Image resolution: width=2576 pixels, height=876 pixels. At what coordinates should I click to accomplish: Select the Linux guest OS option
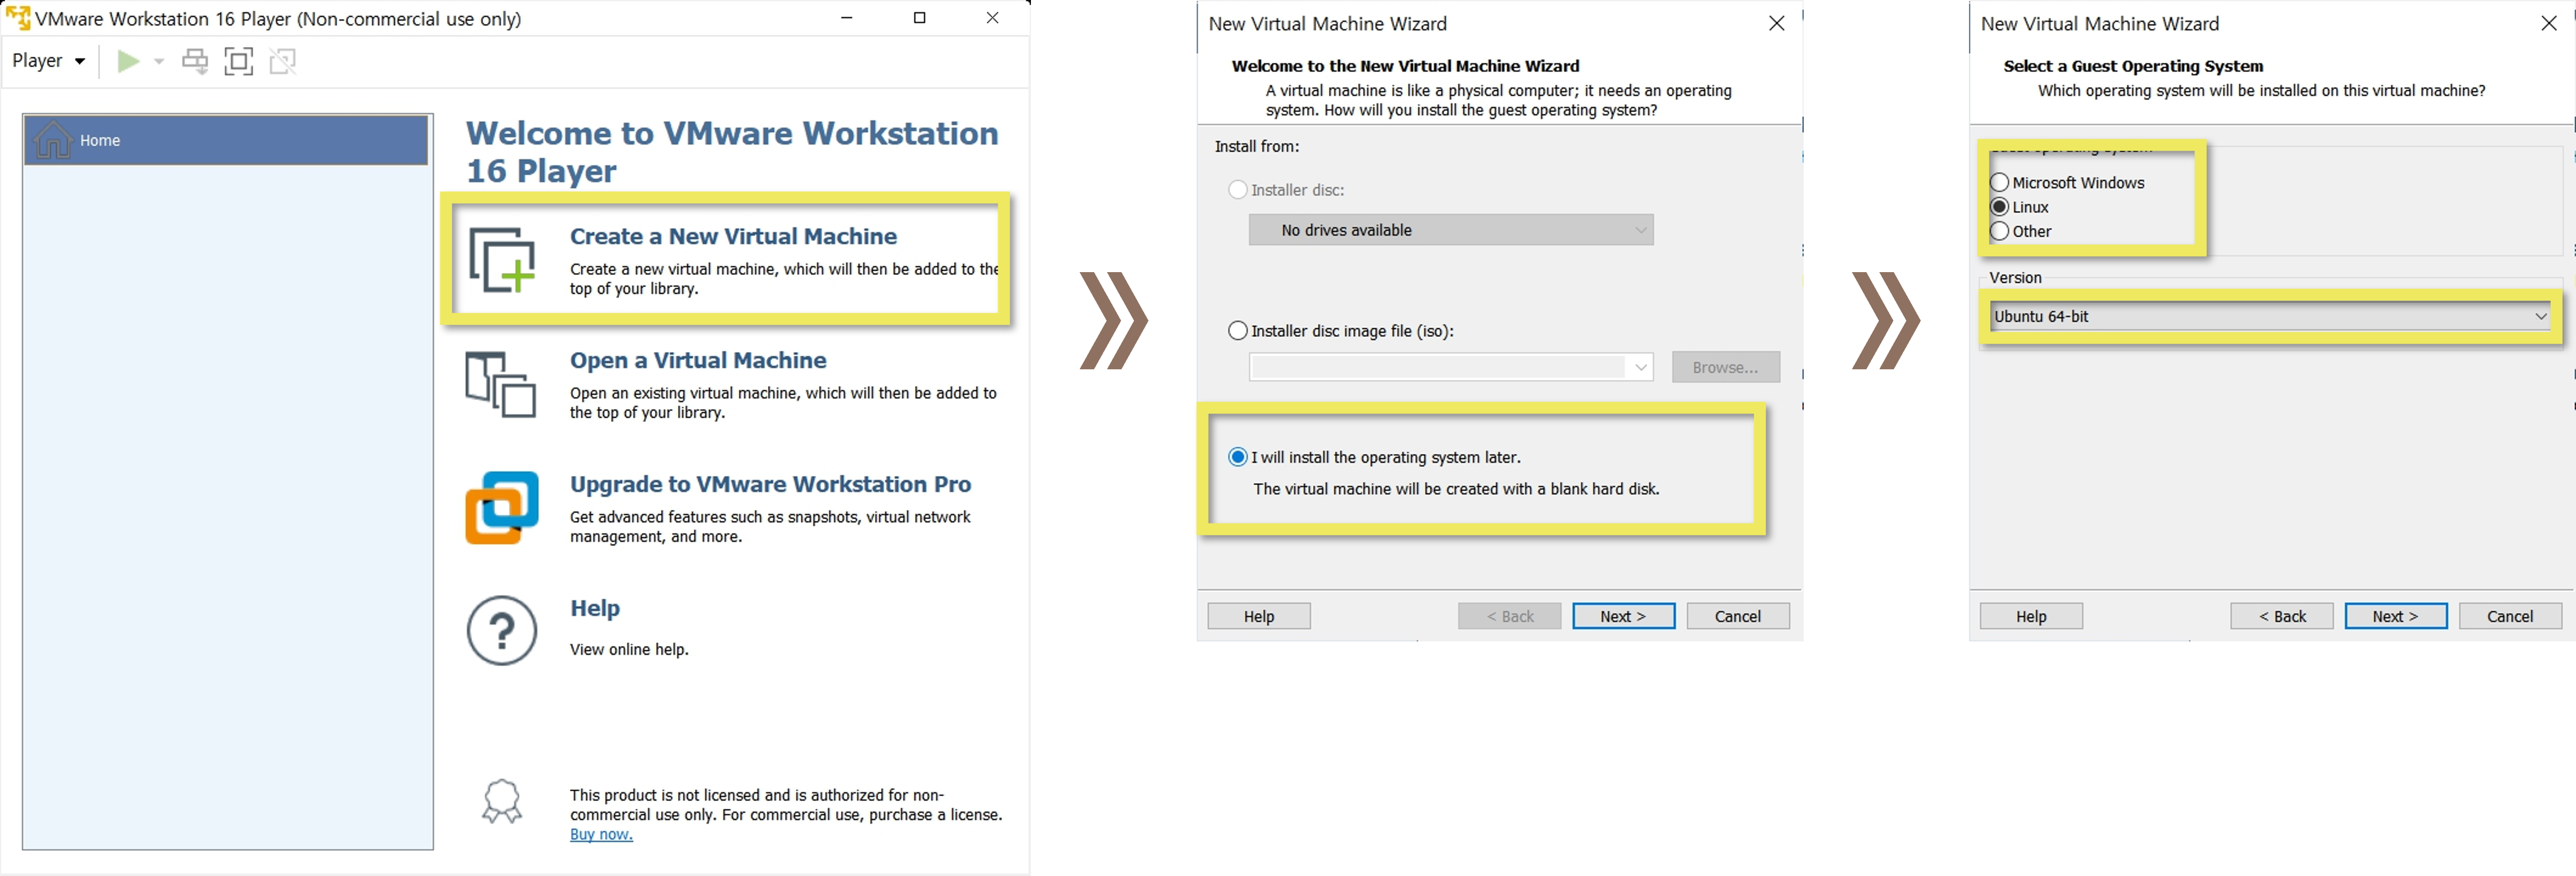2000,207
